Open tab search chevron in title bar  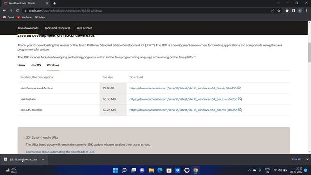tap(278, 3)
